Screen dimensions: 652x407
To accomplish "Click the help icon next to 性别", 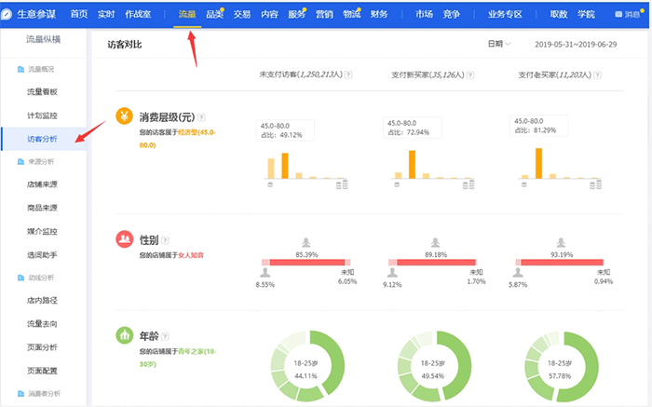I will point(165,240).
